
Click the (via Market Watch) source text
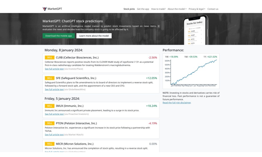[74, 135]
